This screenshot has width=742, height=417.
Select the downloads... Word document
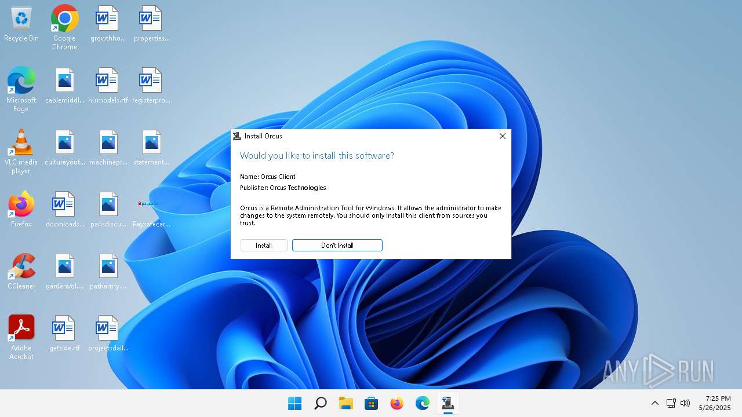(x=65, y=210)
